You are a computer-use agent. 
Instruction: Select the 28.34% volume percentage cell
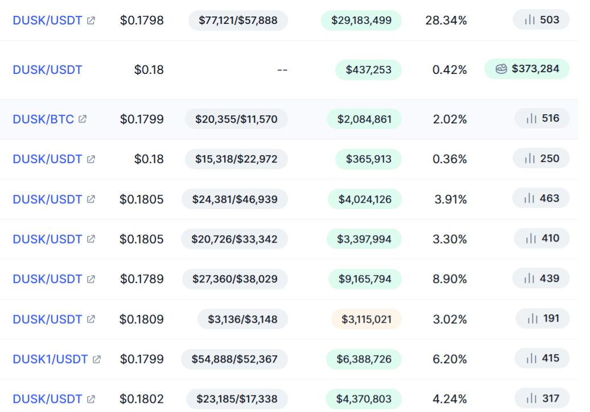[x=446, y=20]
